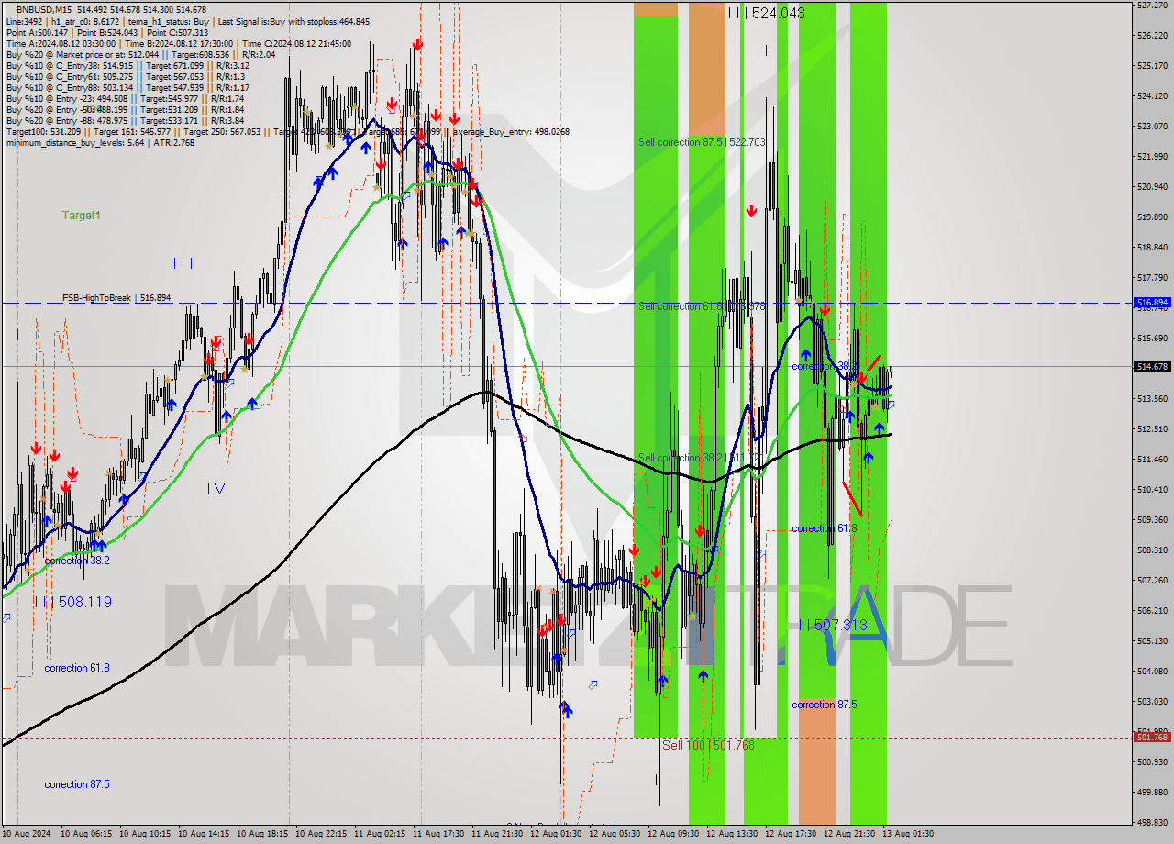Click the '11 Aug 02:15' time label

click(380, 834)
